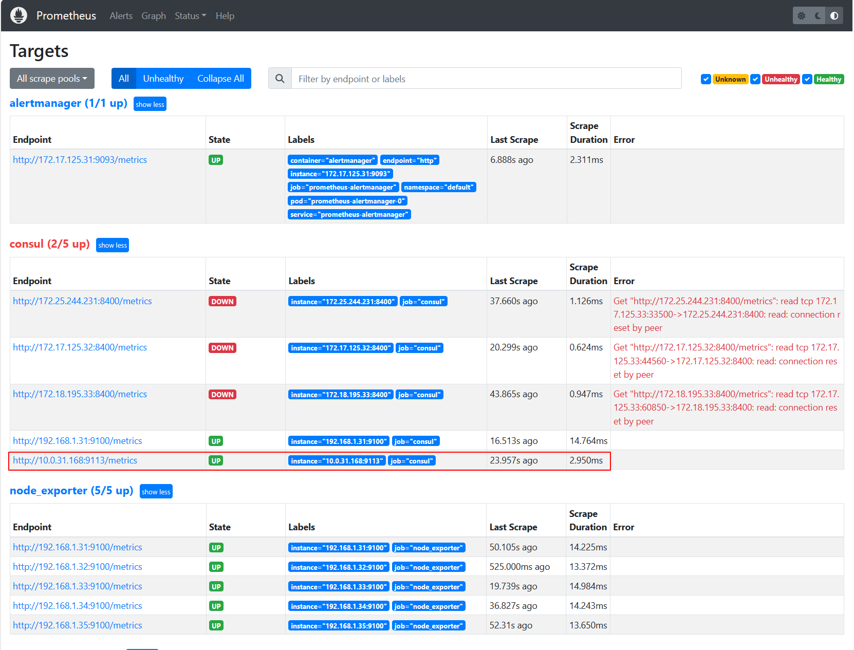The width and height of the screenshot is (854, 650).
Task: Open node_exporter endpoint 192.168.1.34:9100/metrics
Action: click(78, 606)
